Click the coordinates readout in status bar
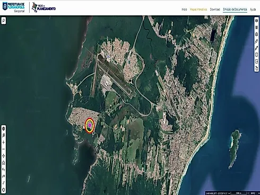 (216, 193)
